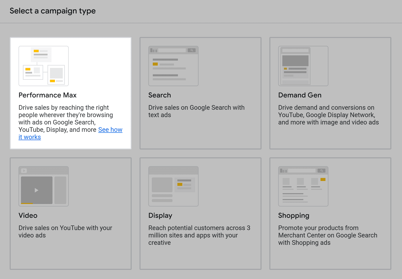Click the 'Select a campaign type' heading
Image resolution: width=402 pixels, height=279 pixels.
pyautogui.click(x=53, y=11)
